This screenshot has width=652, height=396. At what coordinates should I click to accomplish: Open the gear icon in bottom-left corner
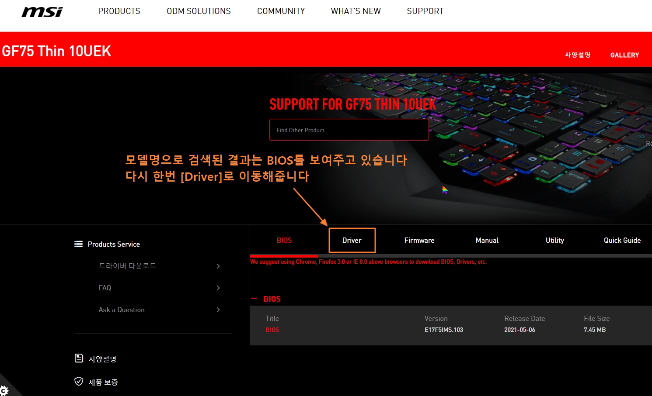(x=4, y=391)
